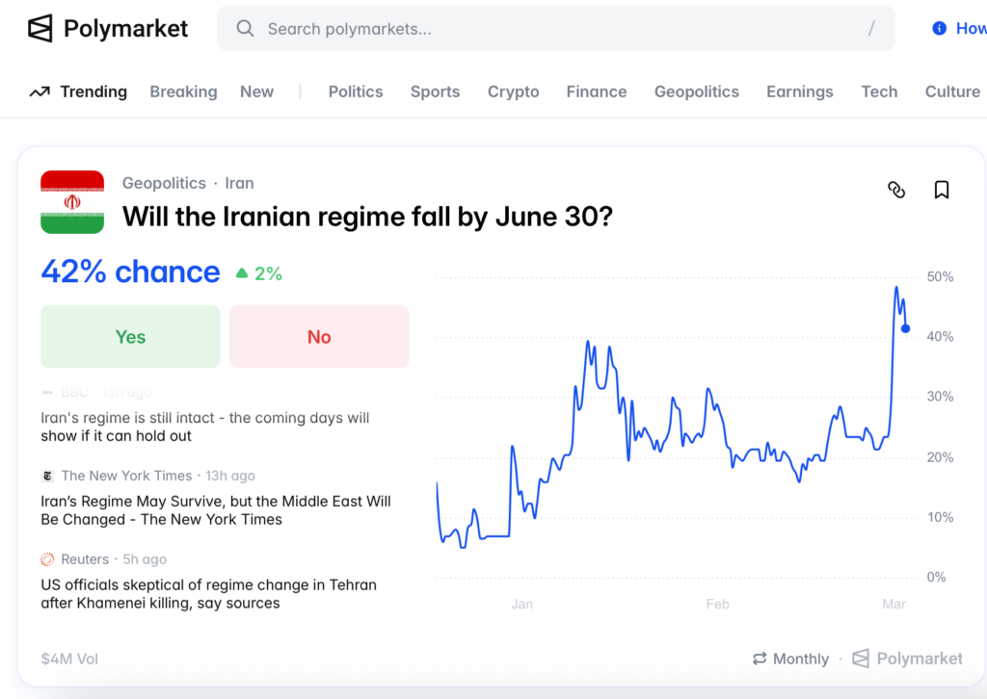Screen dimensions: 987x699
Task: Click the Polymarket logo icon
Action: point(40,29)
